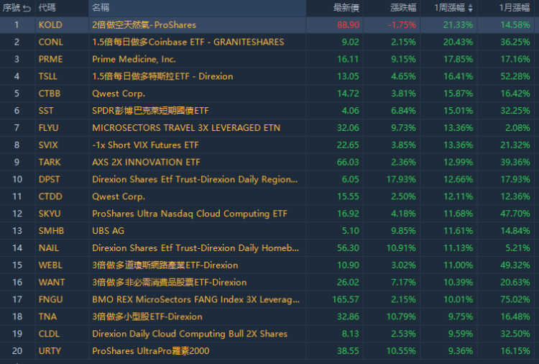Select the NAIL ticker code
Viewport: 539px width, 364px height.
tap(48, 248)
